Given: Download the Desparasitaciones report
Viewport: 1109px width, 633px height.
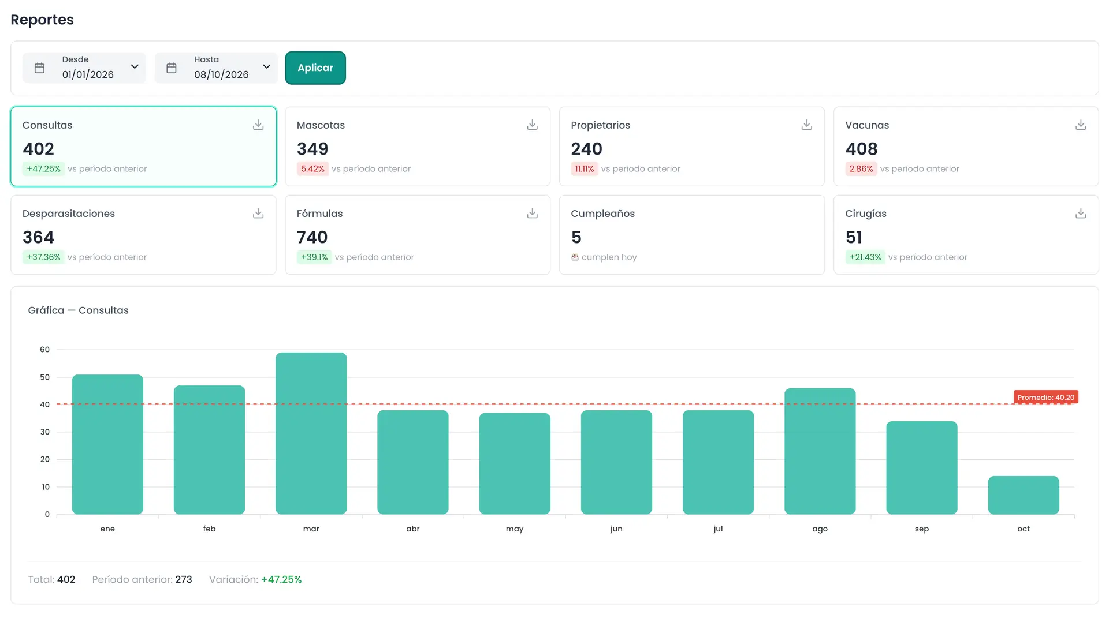Looking at the screenshot, I should pos(258,214).
